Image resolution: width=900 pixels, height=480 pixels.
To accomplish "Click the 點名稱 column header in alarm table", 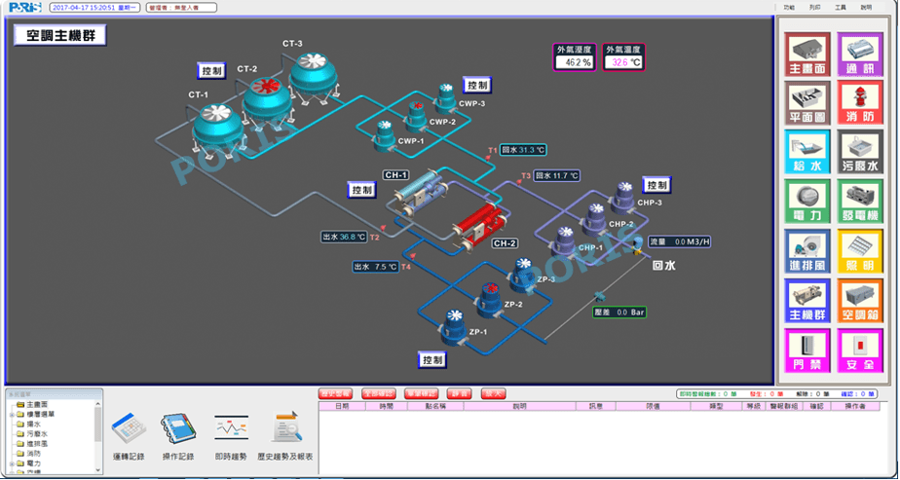I will tap(435, 406).
